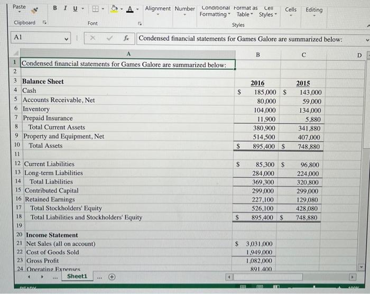The image size is (370, 294).
Task: Select column C header
Action: pos(304,55)
